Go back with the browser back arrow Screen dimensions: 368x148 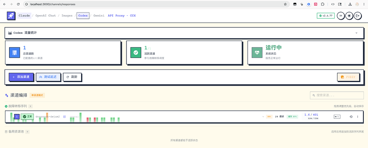click(4, 4)
